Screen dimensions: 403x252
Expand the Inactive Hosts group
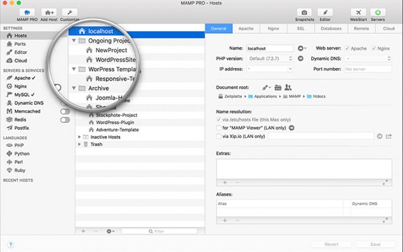click(x=79, y=136)
